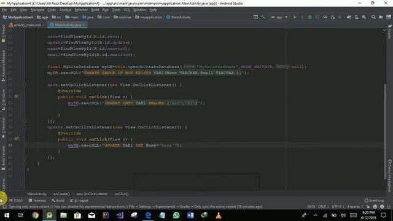Open VLC media player from the taskbar
Screen dimensions: 393x221
pyautogui.click(x=219, y=215)
